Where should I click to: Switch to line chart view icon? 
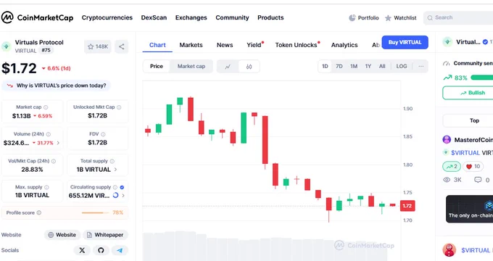[228, 67]
